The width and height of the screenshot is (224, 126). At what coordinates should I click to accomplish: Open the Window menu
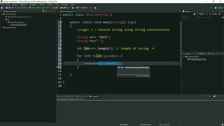pyautogui.click(x=64, y=5)
